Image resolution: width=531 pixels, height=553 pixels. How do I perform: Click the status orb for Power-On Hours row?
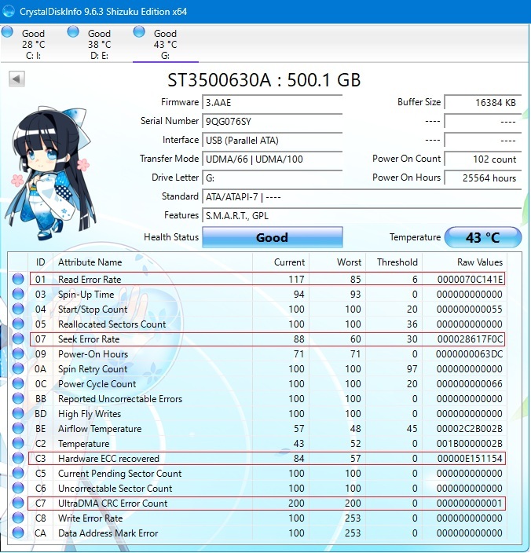[x=18, y=353]
